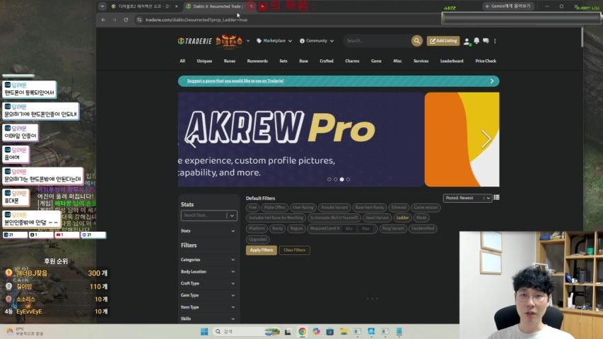Open the notifications bell
The height and width of the screenshot is (339, 603).
click(x=476, y=41)
